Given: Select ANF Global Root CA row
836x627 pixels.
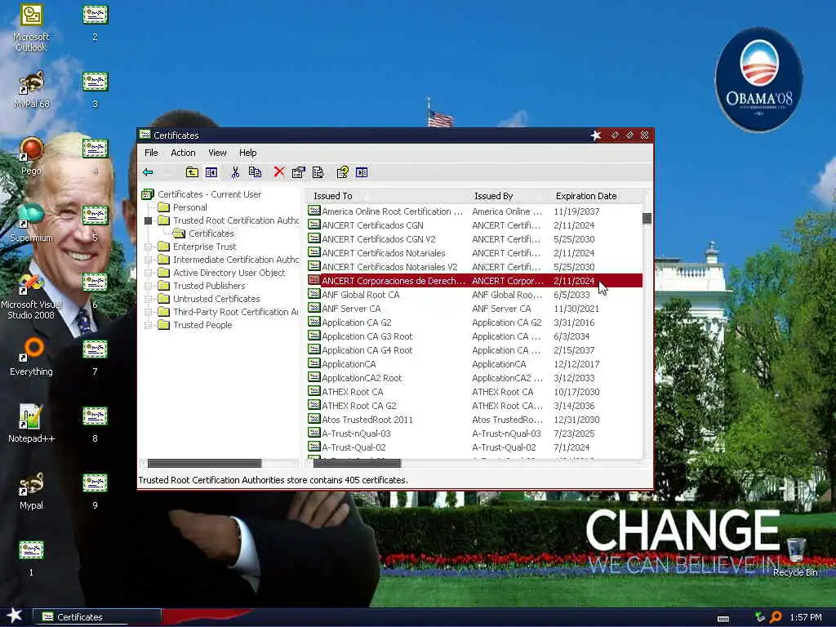Looking at the screenshot, I should tap(474, 294).
